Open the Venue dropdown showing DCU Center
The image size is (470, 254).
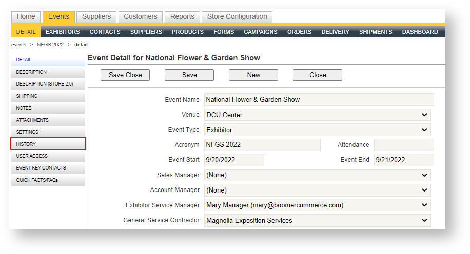point(317,115)
